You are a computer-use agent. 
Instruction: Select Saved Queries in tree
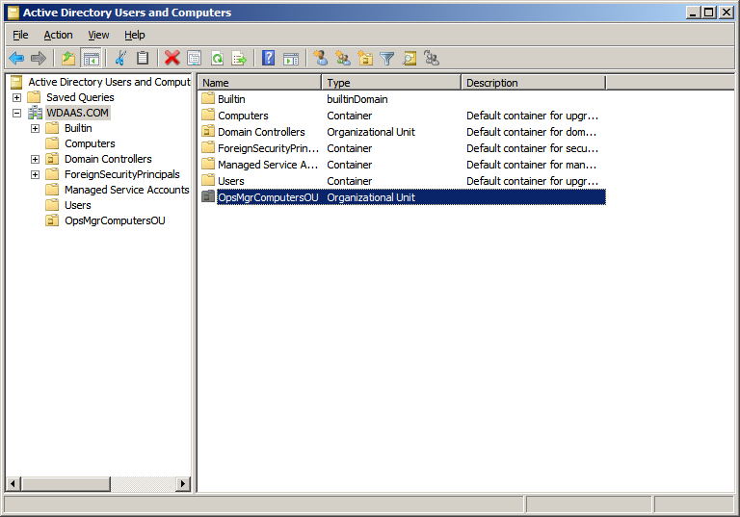(80, 97)
